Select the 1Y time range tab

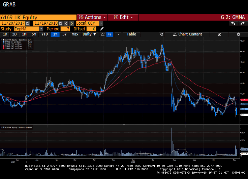(x=55, y=34)
